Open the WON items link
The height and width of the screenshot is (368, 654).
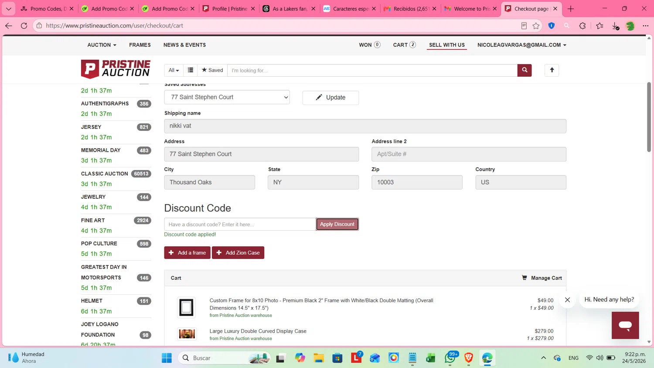point(370,45)
